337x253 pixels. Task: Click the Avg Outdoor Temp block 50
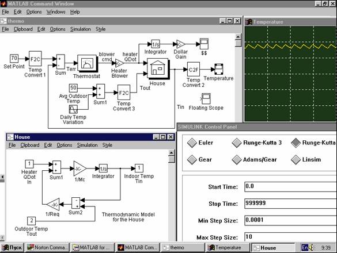pos(73,88)
